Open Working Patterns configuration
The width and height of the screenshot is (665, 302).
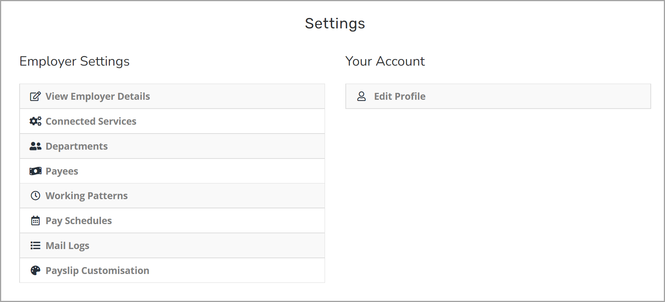click(86, 195)
